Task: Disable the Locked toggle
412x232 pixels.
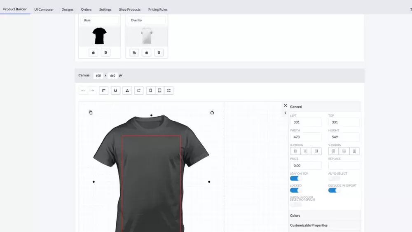Action: pos(295,190)
